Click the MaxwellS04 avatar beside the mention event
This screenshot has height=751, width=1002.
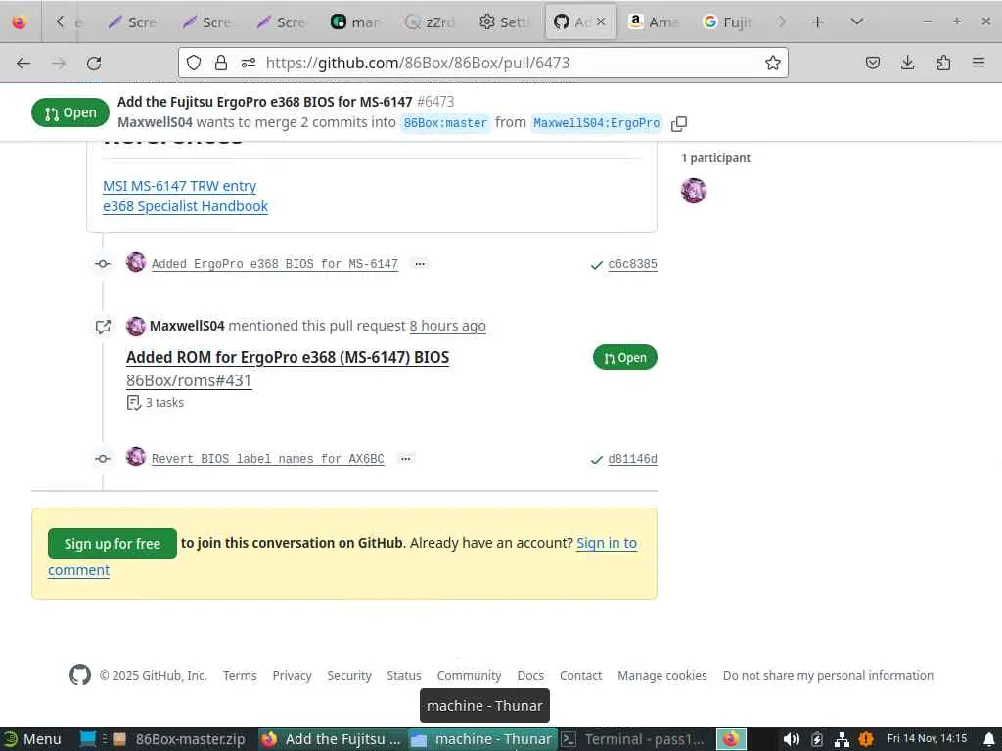135,327
